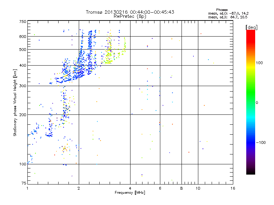This screenshot has height=205, width=274.
Task: Click the 'RwPretec (8p)' subtitle
Action: [130, 16]
